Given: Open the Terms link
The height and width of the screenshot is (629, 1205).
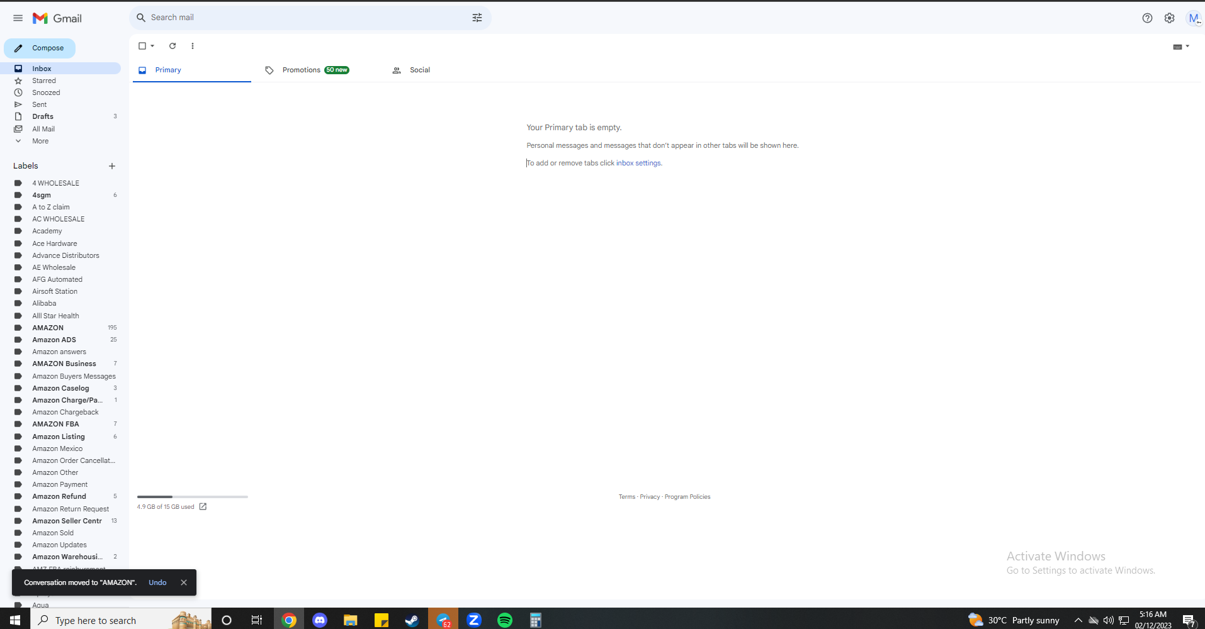Looking at the screenshot, I should point(627,497).
